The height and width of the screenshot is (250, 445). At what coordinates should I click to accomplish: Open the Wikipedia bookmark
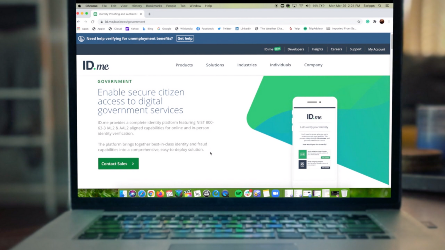pos(184,28)
